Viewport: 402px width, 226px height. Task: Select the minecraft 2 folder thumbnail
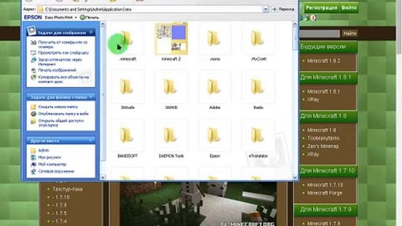[171, 38]
